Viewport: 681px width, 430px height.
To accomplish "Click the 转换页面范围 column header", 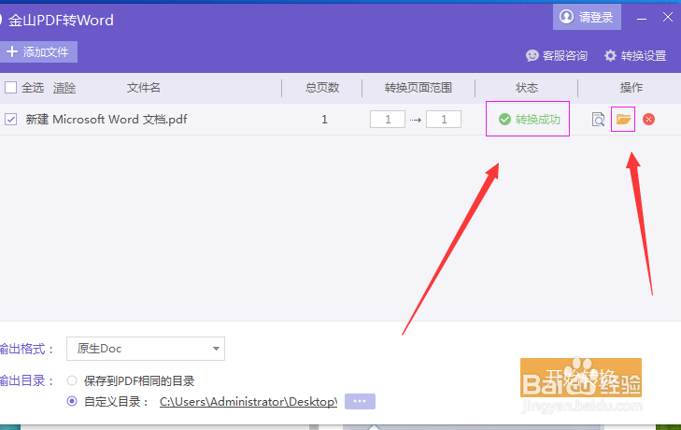I will pyautogui.click(x=418, y=88).
